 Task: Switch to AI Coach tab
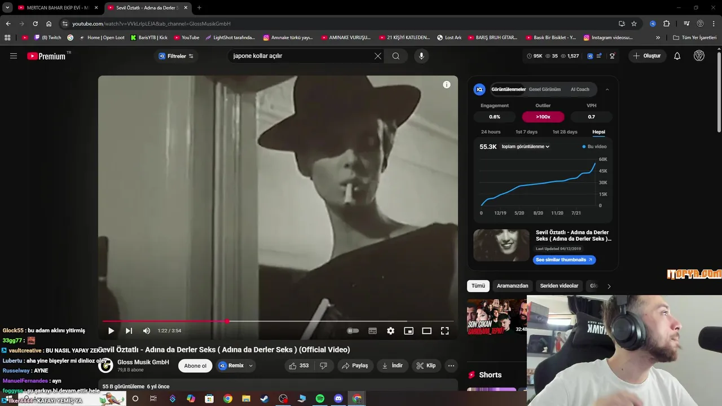point(580,89)
